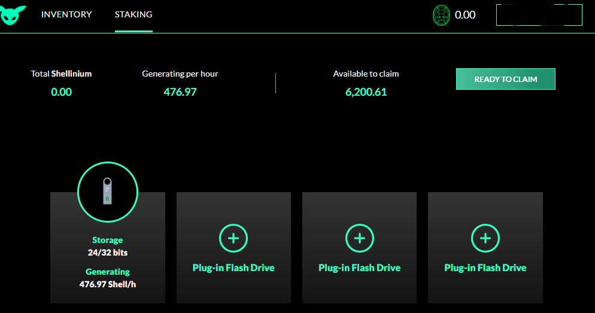Click the plus icon in second slot
This screenshot has height=313, width=595.
coord(233,238)
